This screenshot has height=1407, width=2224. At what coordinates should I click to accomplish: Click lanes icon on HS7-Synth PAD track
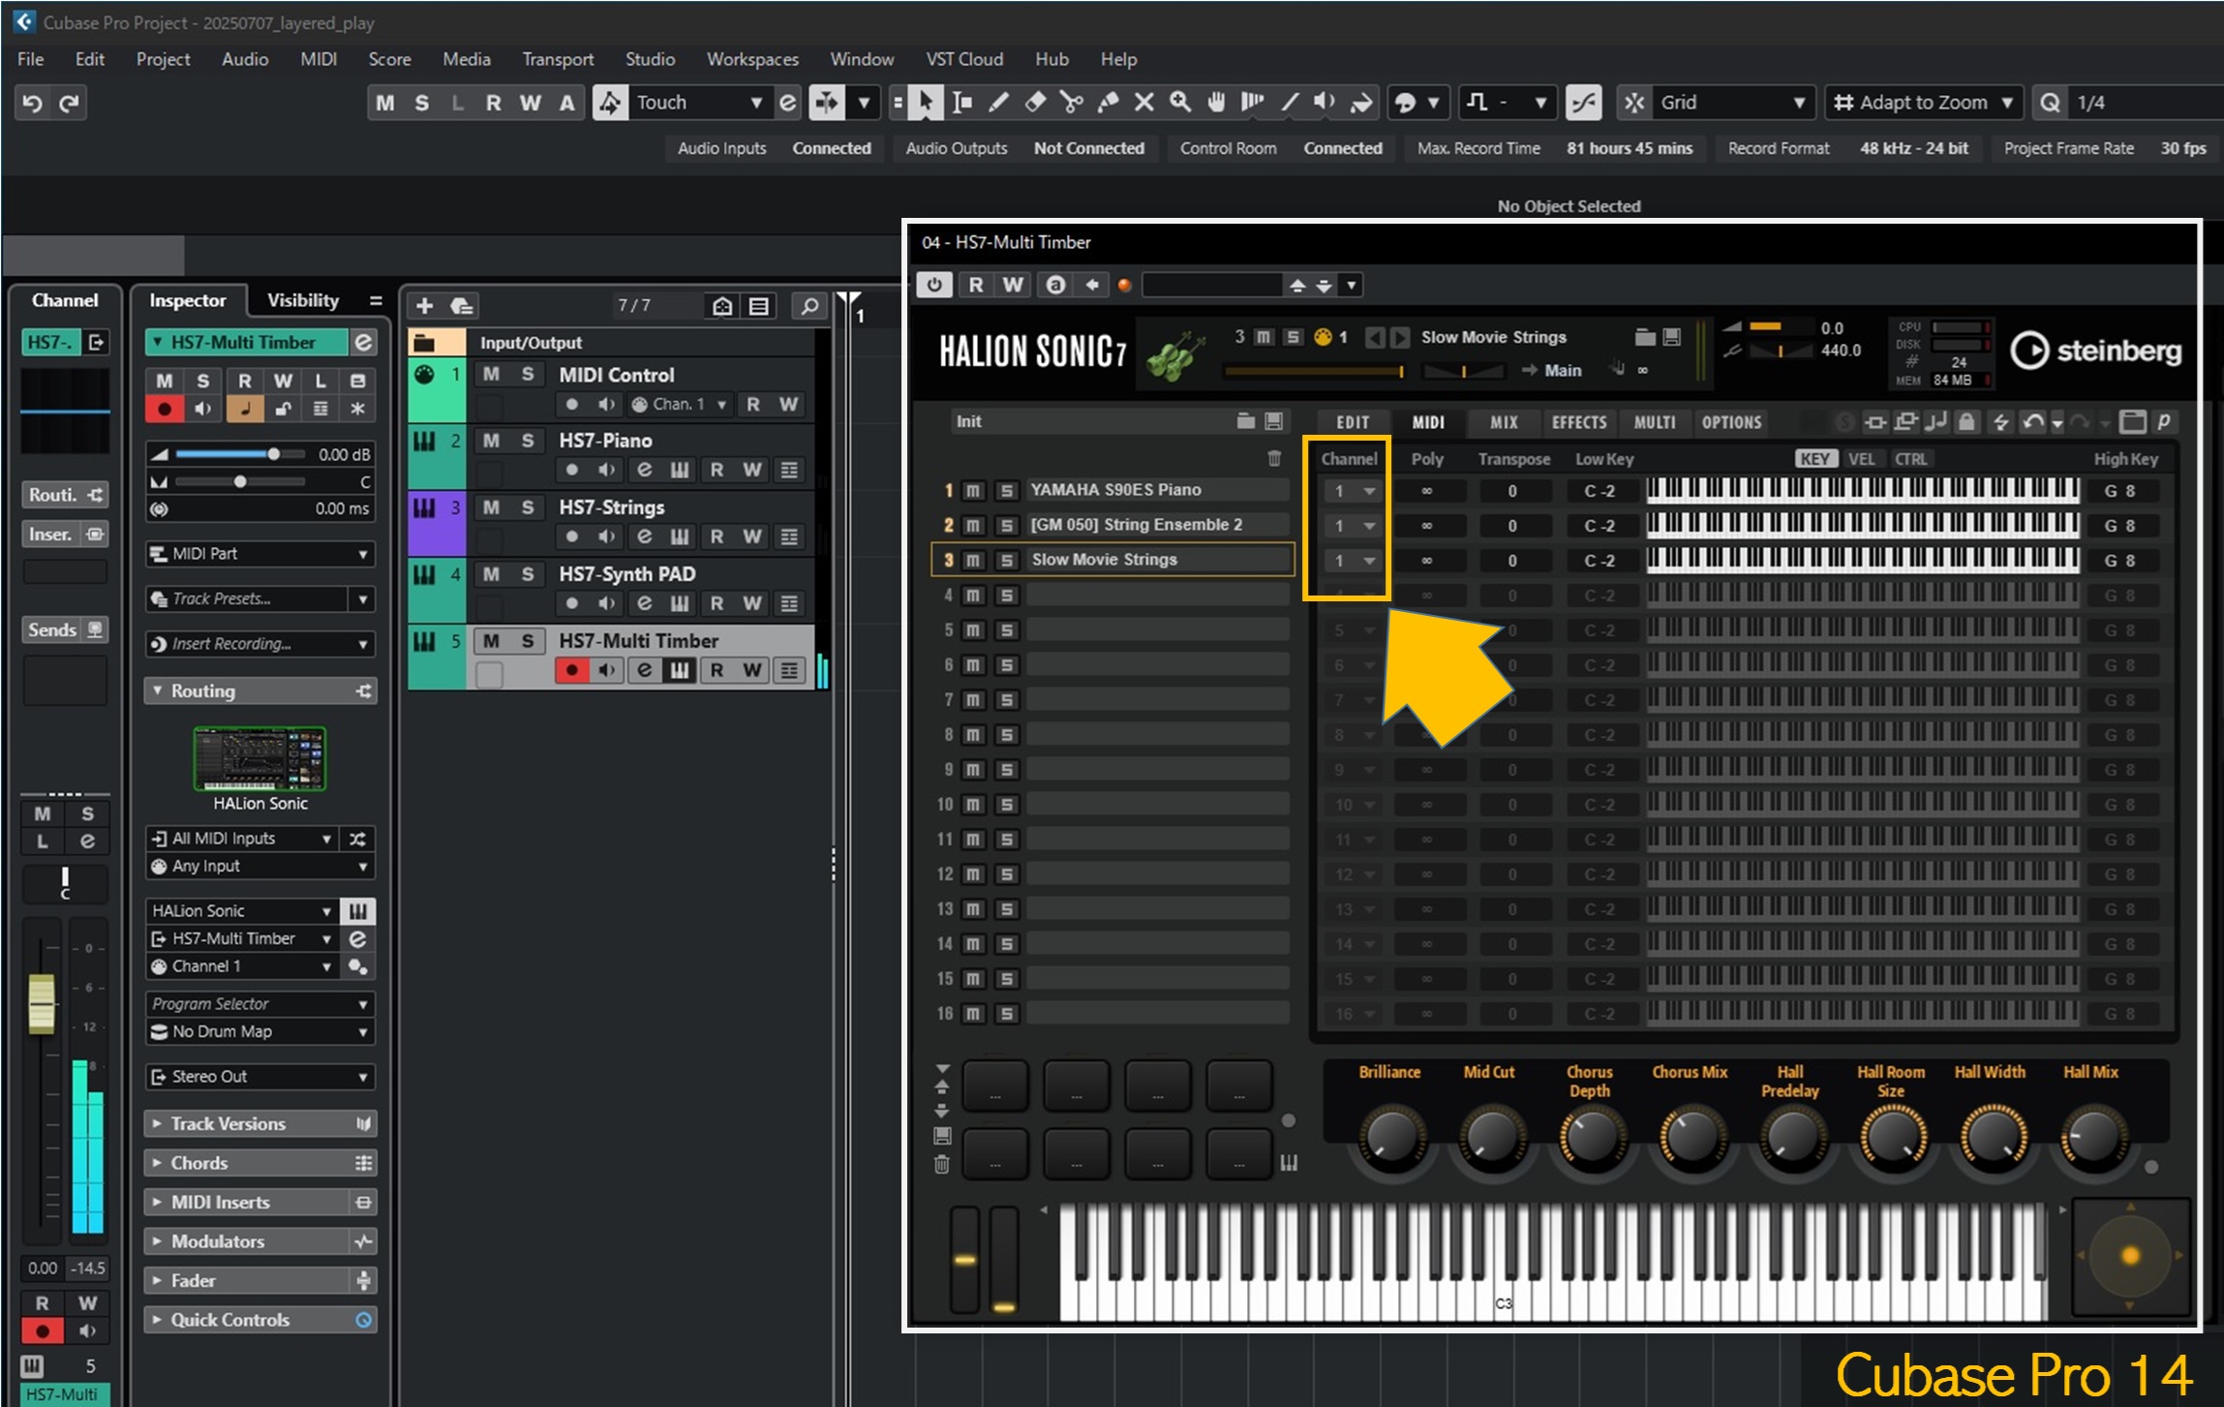click(789, 603)
